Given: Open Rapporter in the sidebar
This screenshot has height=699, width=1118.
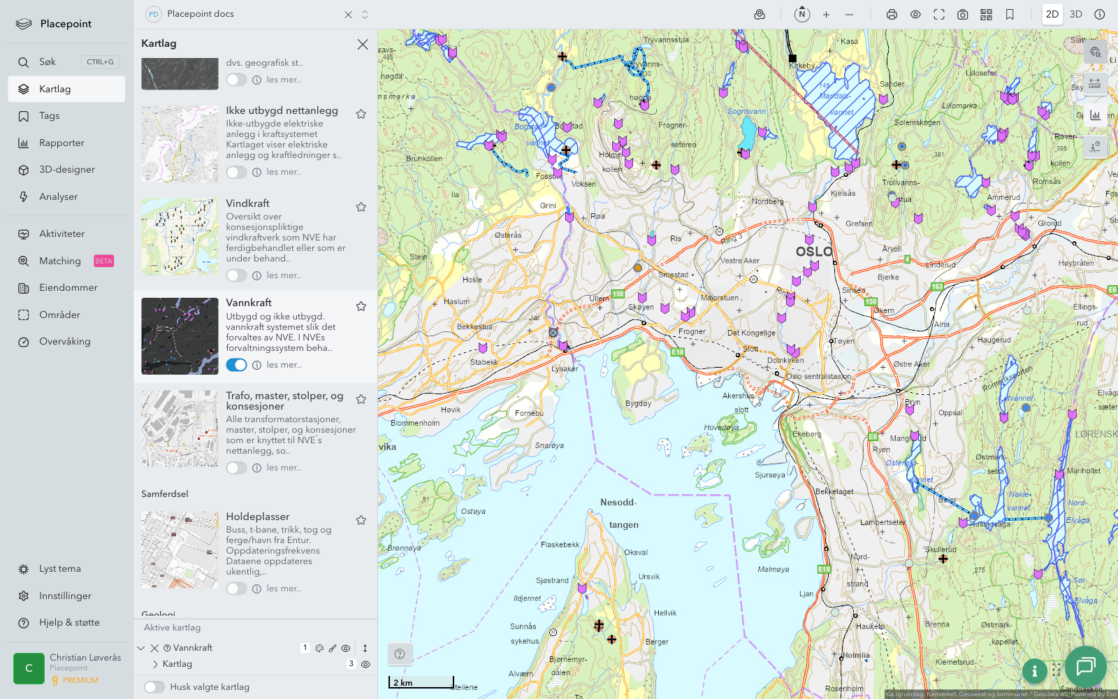Looking at the screenshot, I should (x=61, y=143).
